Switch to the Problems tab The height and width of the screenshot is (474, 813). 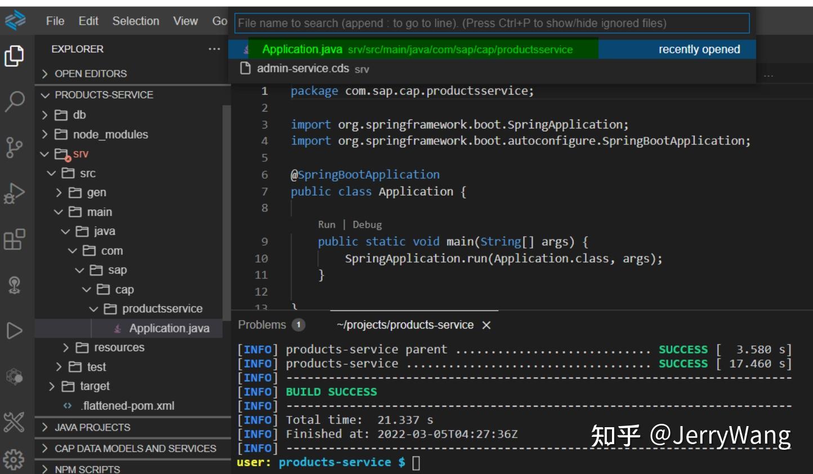click(x=271, y=325)
